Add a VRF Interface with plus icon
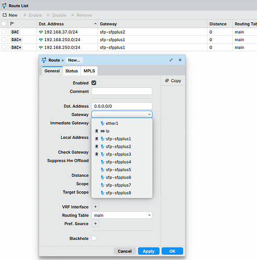Screen dimensions: 257x260 click(x=95, y=206)
